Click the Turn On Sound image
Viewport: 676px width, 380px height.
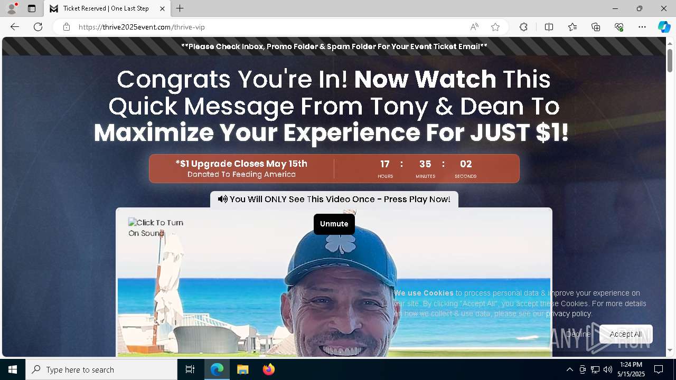[x=156, y=228]
